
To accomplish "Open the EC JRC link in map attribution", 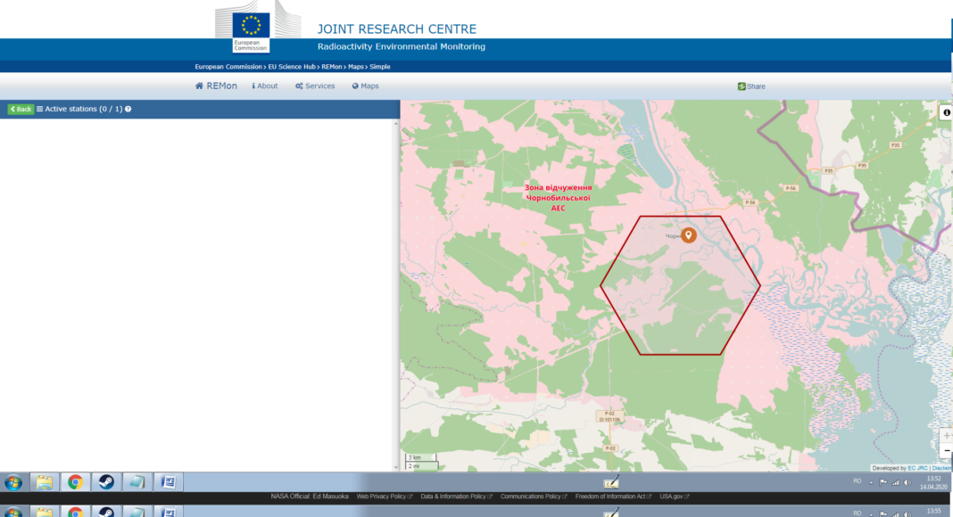I will click(x=917, y=468).
